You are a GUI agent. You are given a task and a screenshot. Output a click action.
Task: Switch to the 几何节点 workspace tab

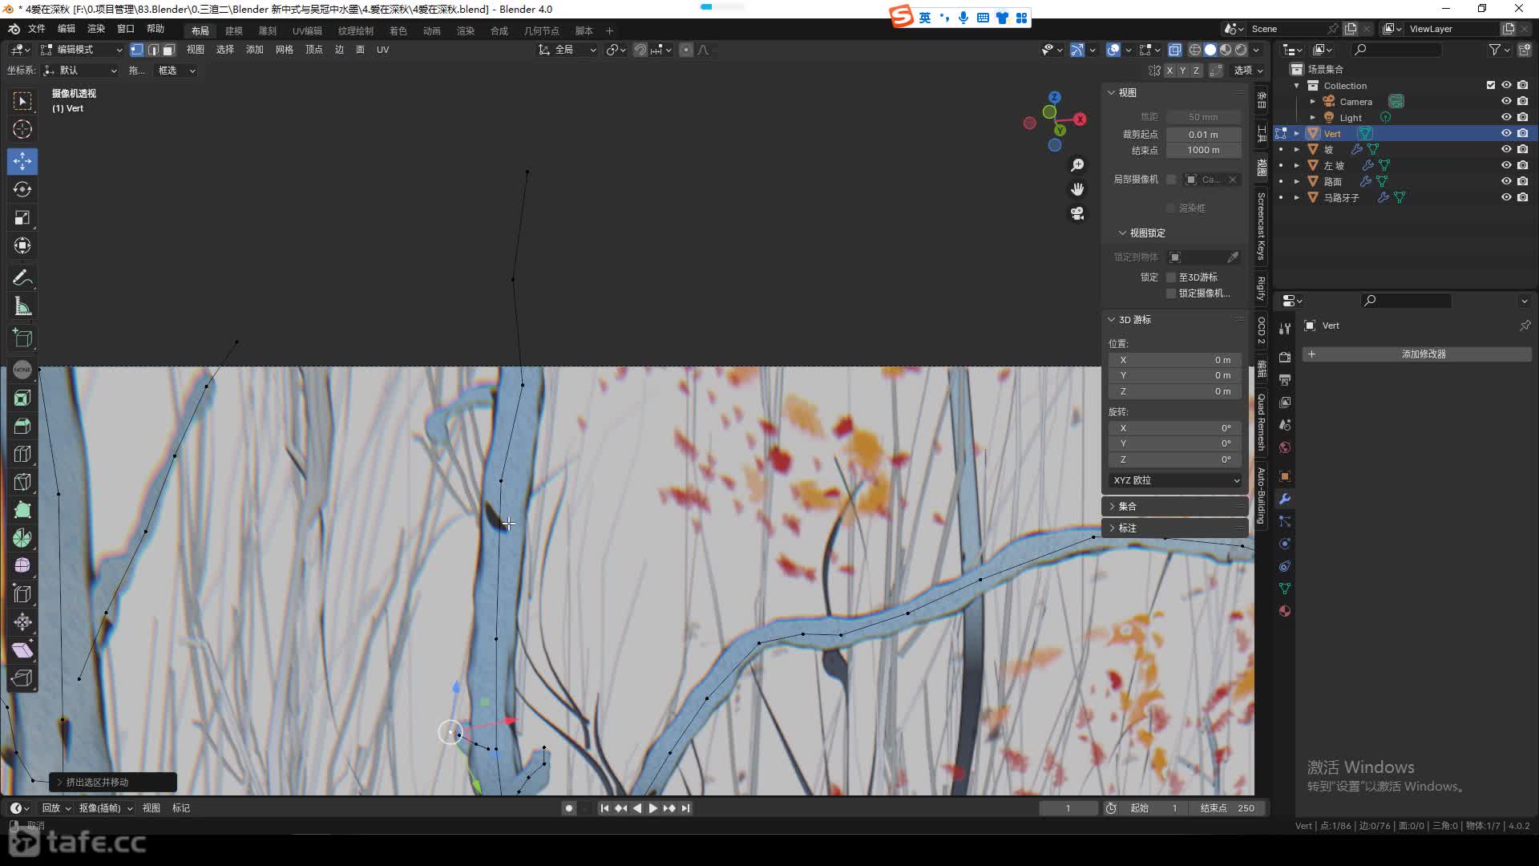coord(541,30)
